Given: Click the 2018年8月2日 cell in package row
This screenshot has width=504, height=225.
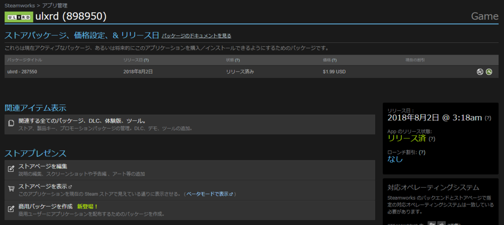Looking at the screenshot, I should point(138,72).
